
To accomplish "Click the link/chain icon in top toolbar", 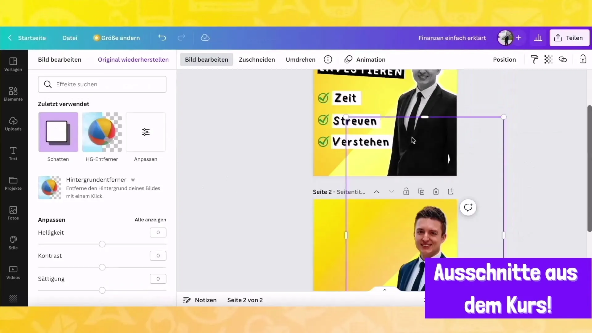I will click(x=563, y=60).
